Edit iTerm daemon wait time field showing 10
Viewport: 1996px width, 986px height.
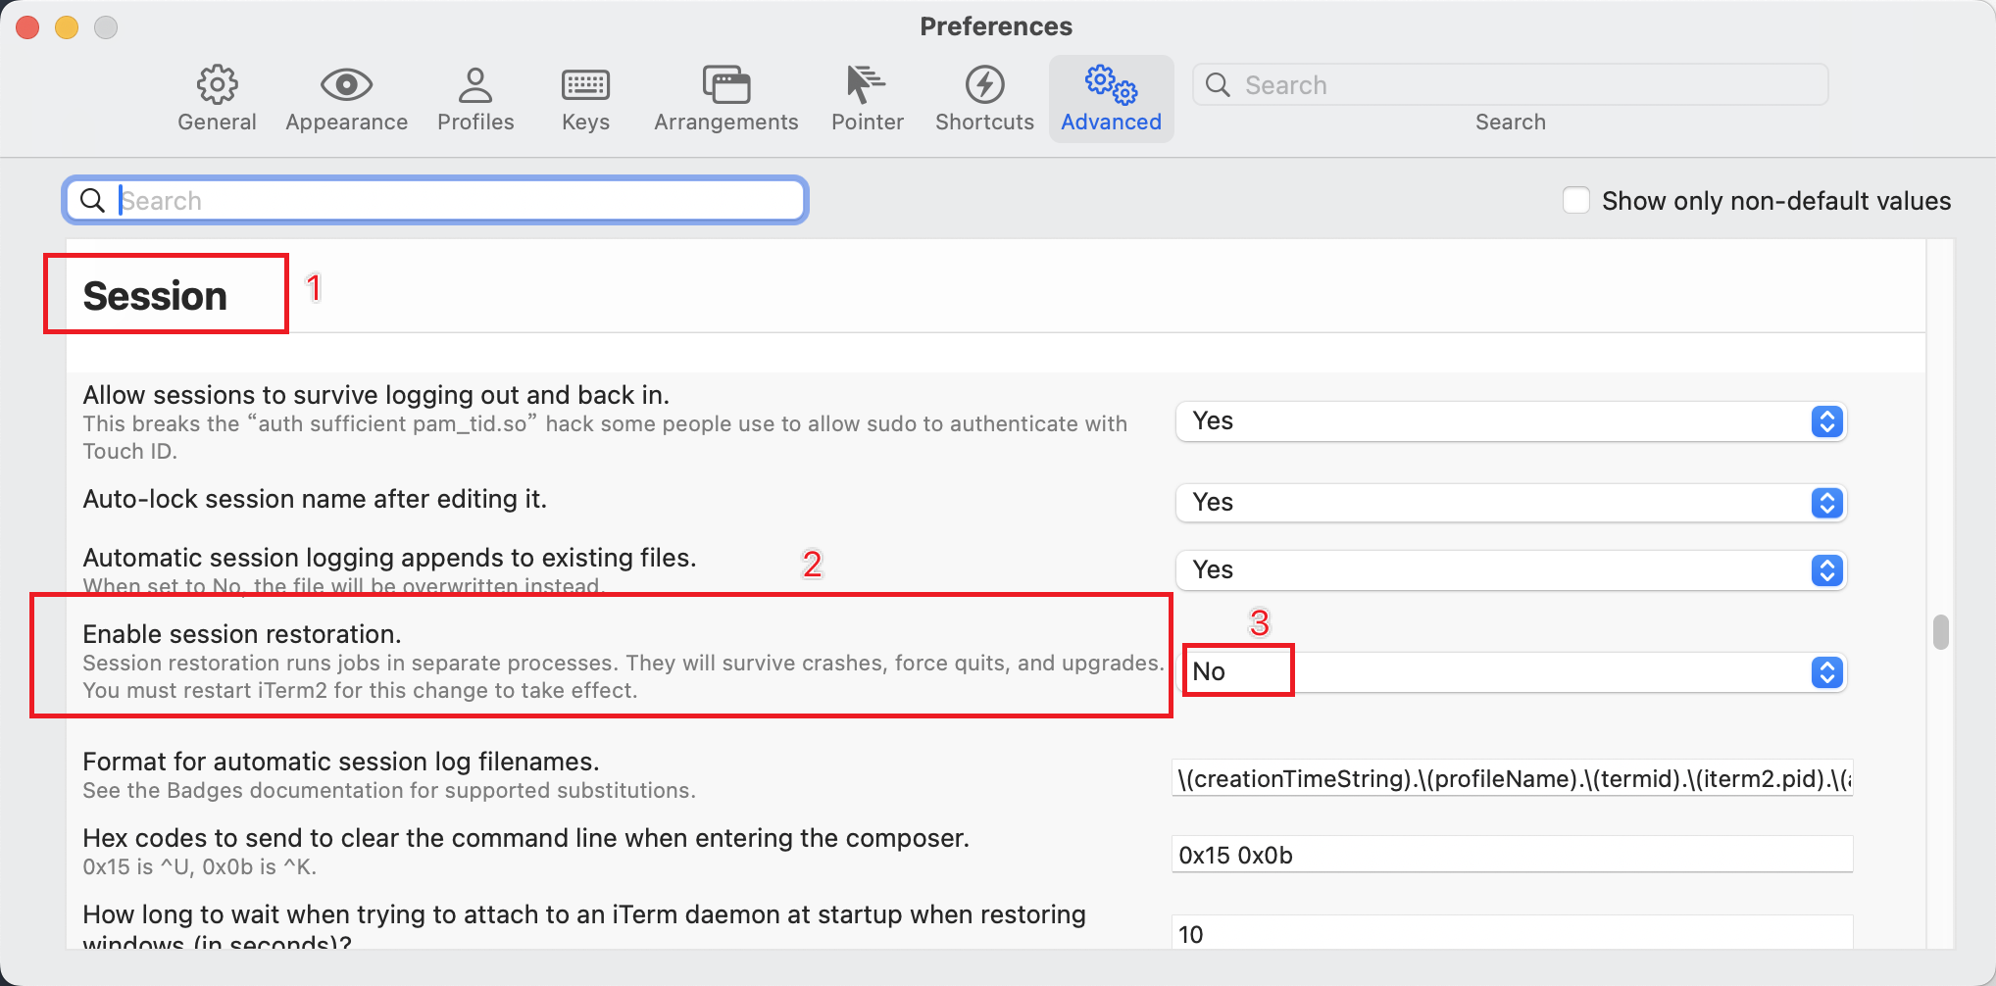pos(1512,932)
